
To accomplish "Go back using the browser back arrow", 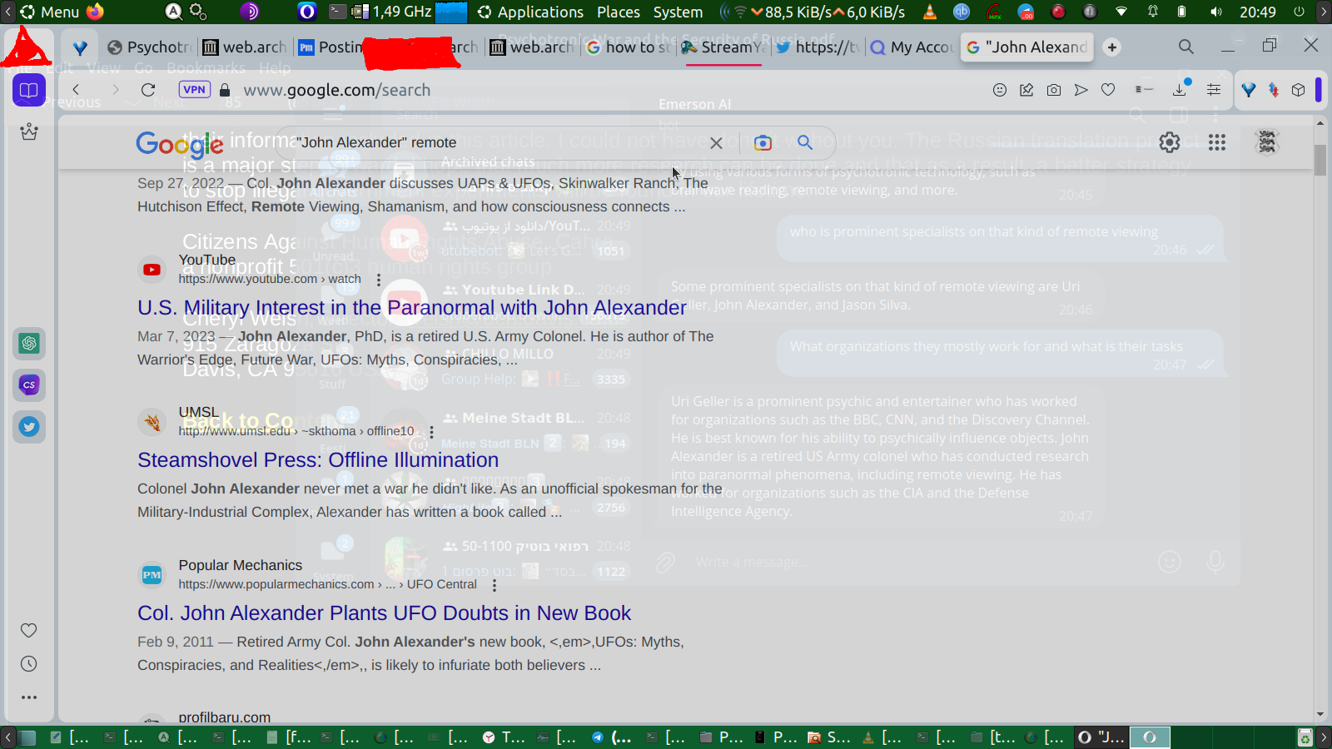I will 77,90.
